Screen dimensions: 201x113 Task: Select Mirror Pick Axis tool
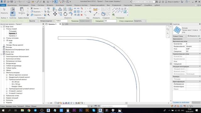65,9
